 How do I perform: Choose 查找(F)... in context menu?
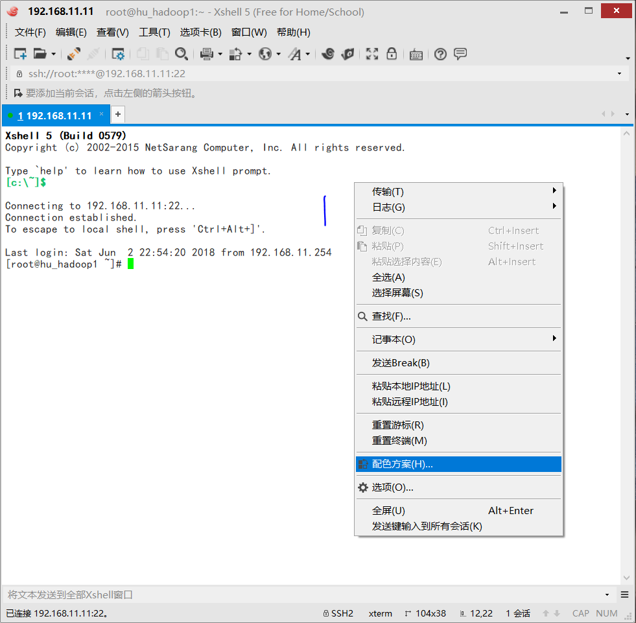tap(459, 316)
